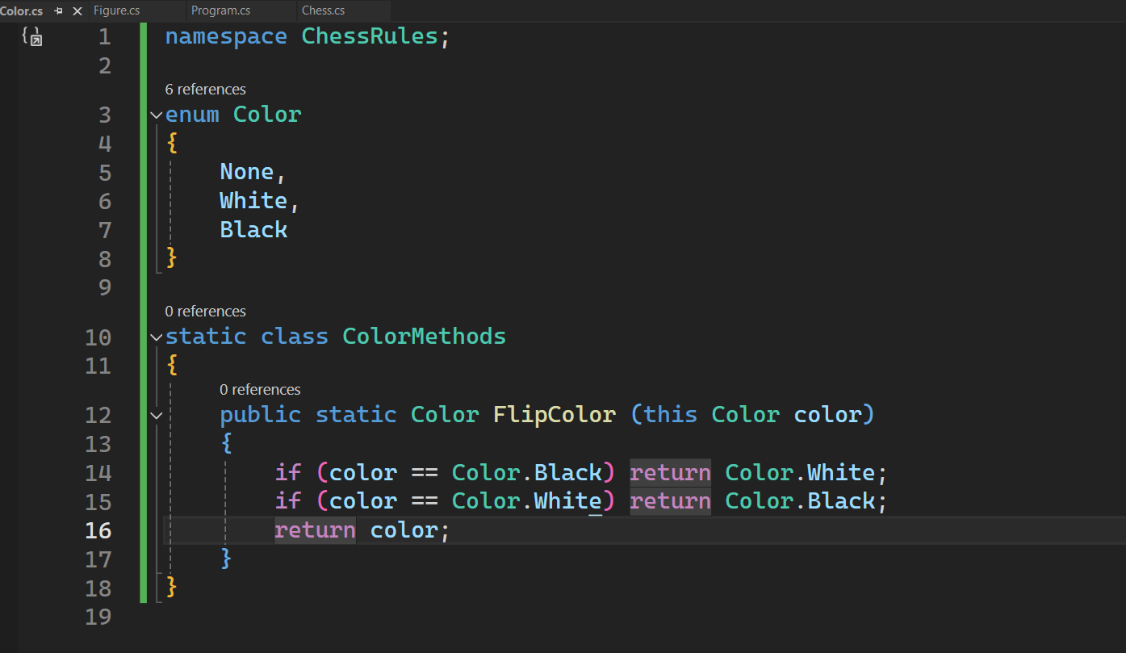Click the namespace margin icon on line 1
1126x653 pixels.
pos(31,36)
